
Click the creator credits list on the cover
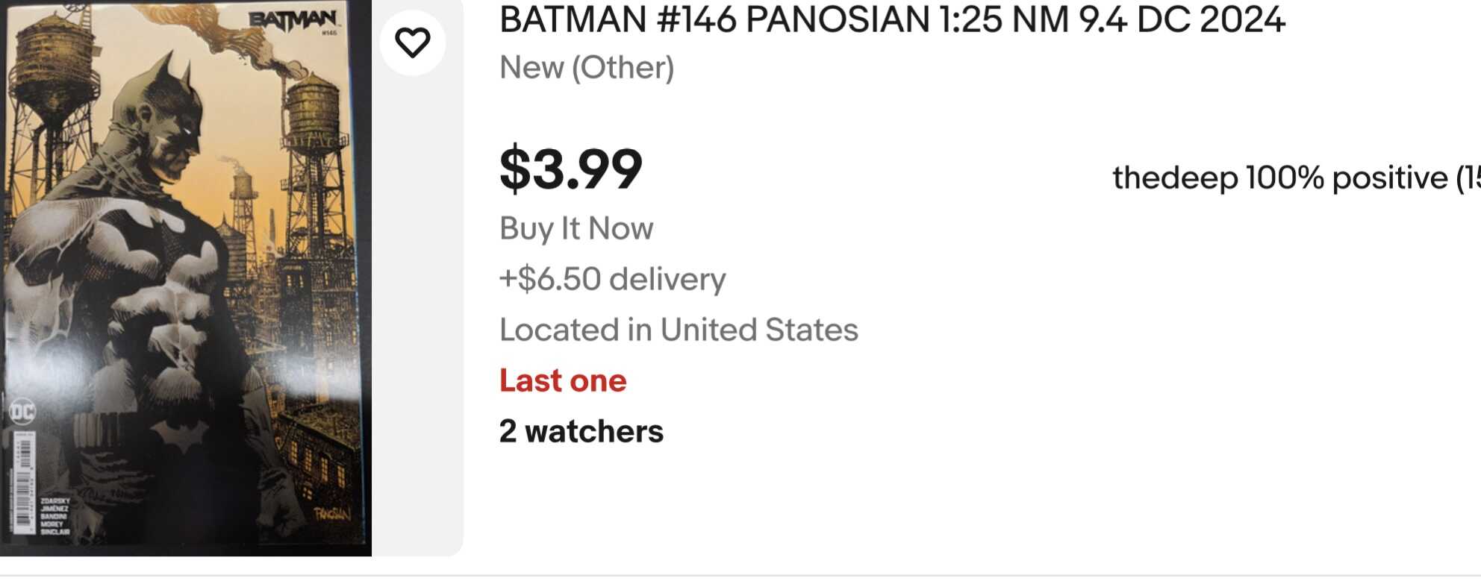tap(54, 516)
